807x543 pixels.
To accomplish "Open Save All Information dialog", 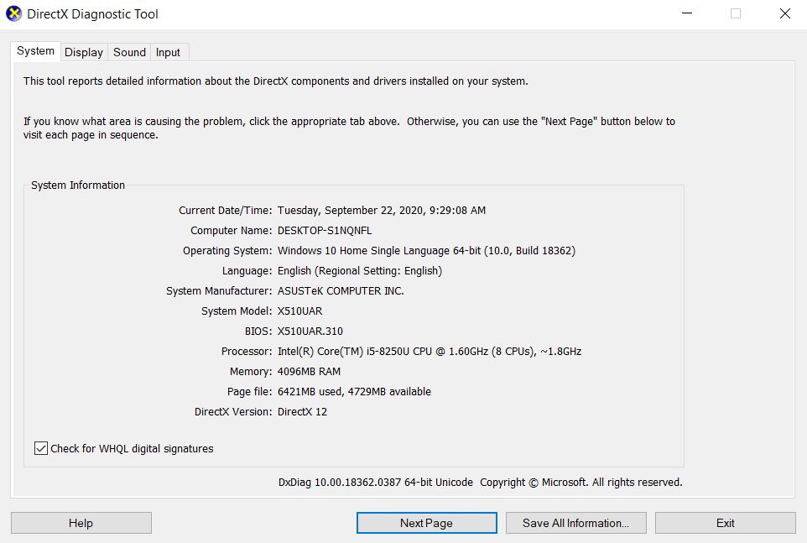I will point(575,523).
